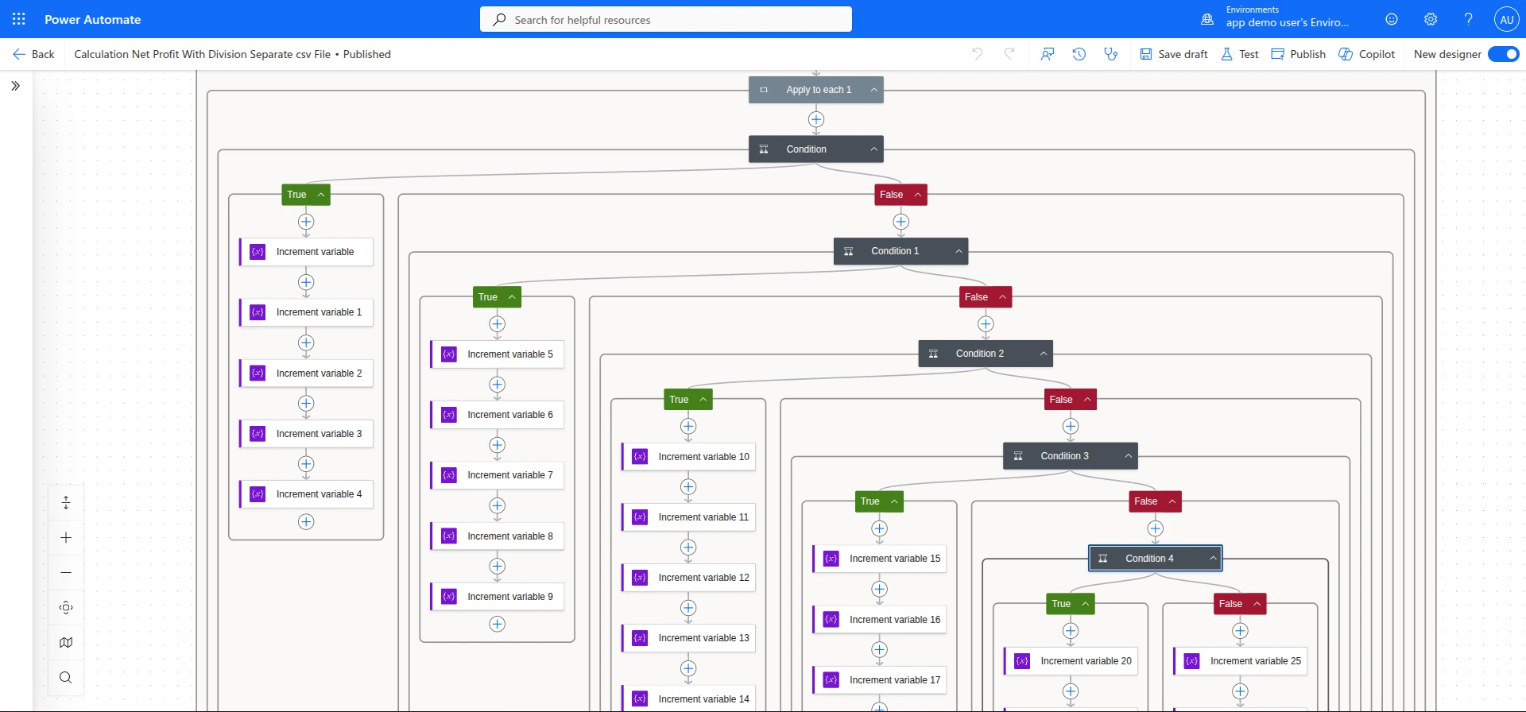Select the Increment variable 7 card
1526x712 pixels.
point(498,475)
